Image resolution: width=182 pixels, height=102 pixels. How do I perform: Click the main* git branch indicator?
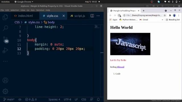pyautogui.click(x=9, y=99)
